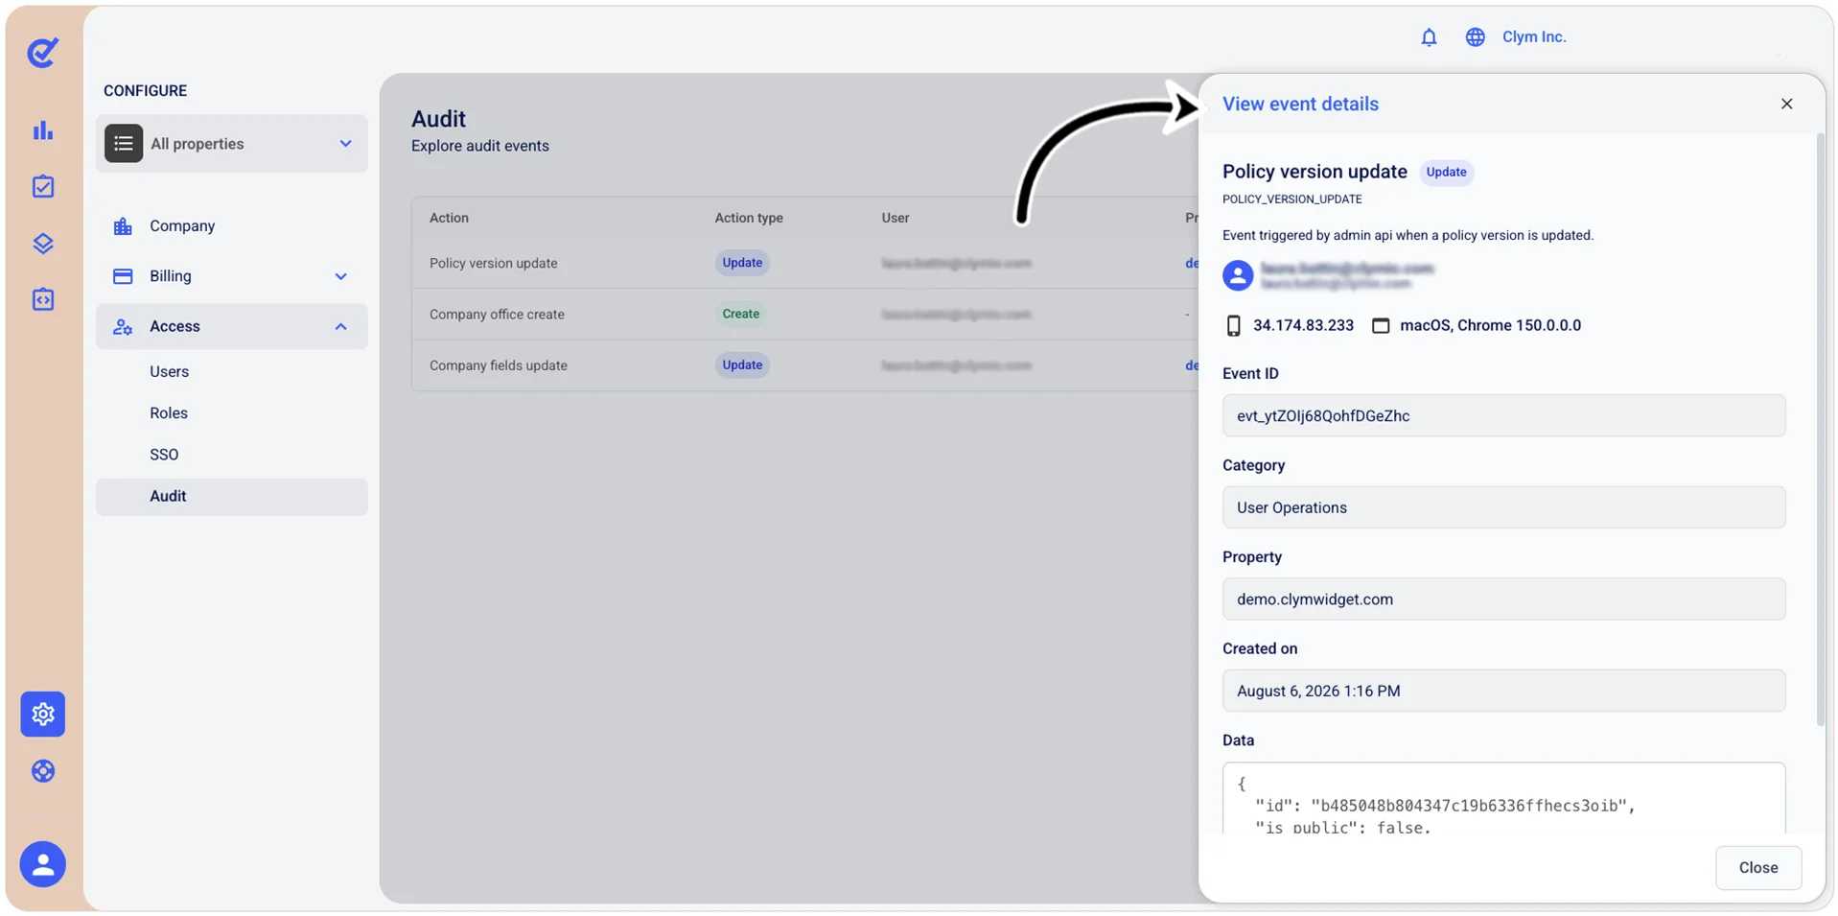The height and width of the screenshot is (916, 1838).
Task: Click the Company building icon
Action: tap(123, 226)
